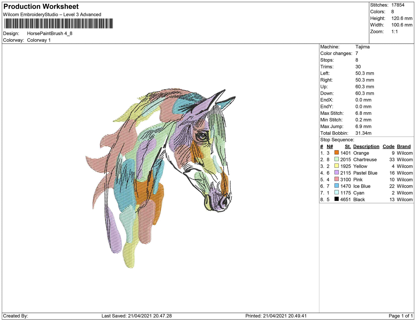The height and width of the screenshot is (320, 416).
Task: Sort by the Description column header
Action: (x=366, y=146)
